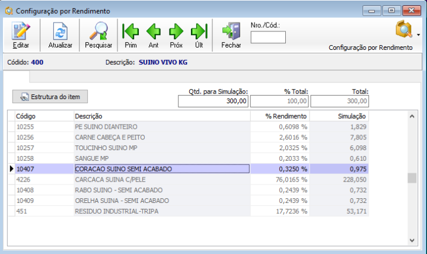Open the dropdown arrow beside the top-right magnifier icon
The width and height of the screenshot is (427, 254).
pos(419,34)
